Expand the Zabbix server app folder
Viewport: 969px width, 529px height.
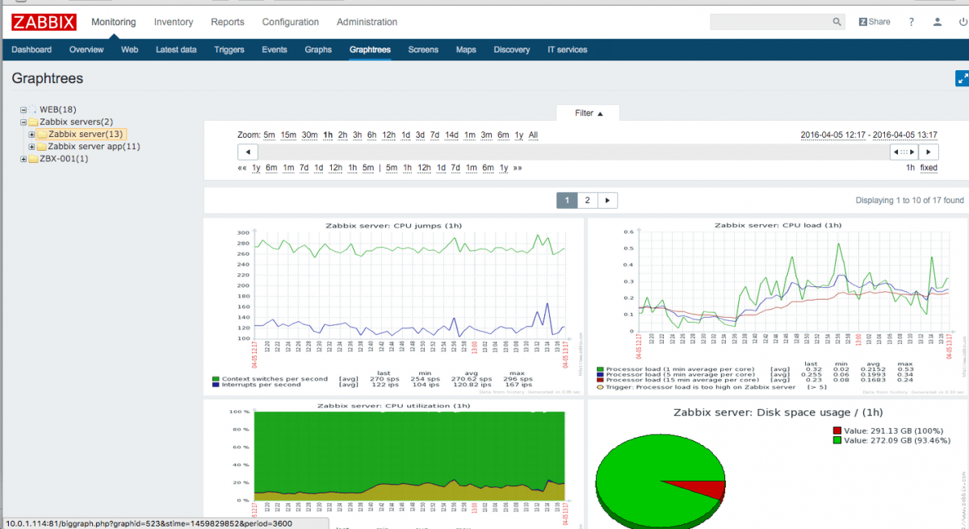(x=32, y=146)
